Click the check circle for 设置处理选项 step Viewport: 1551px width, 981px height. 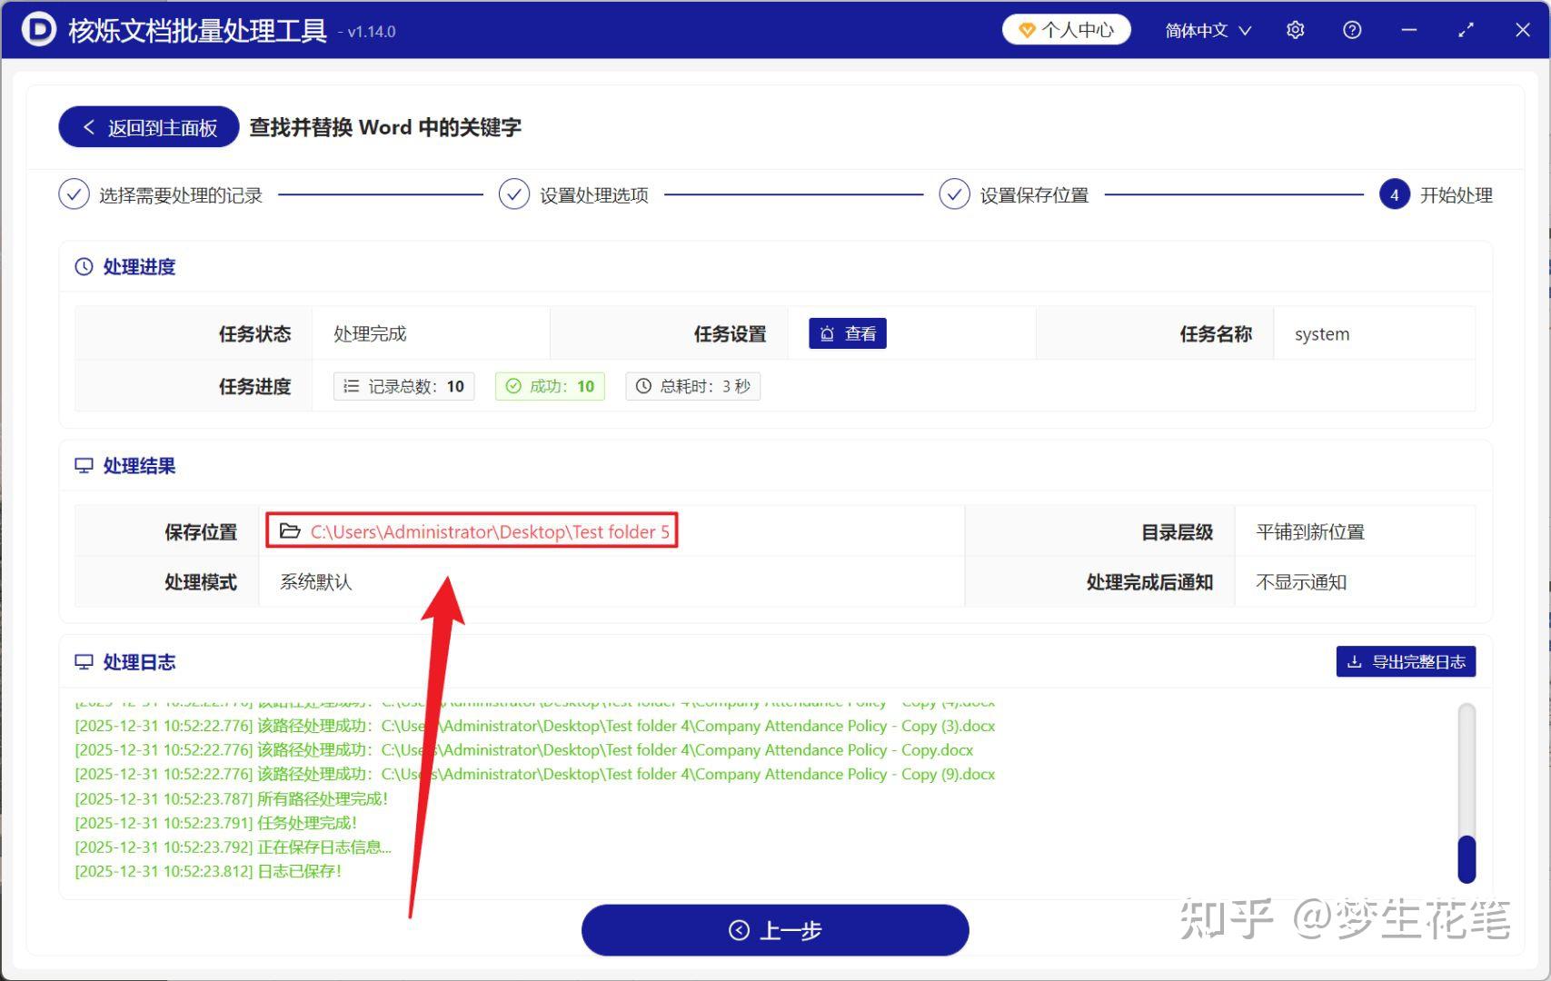coord(514,194)
